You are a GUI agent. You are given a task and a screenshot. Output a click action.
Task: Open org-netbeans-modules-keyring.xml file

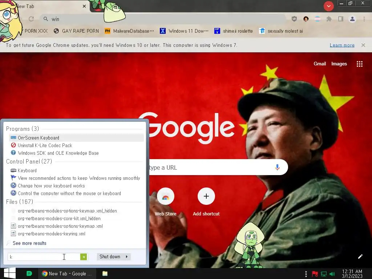click(x=76, y=234)
